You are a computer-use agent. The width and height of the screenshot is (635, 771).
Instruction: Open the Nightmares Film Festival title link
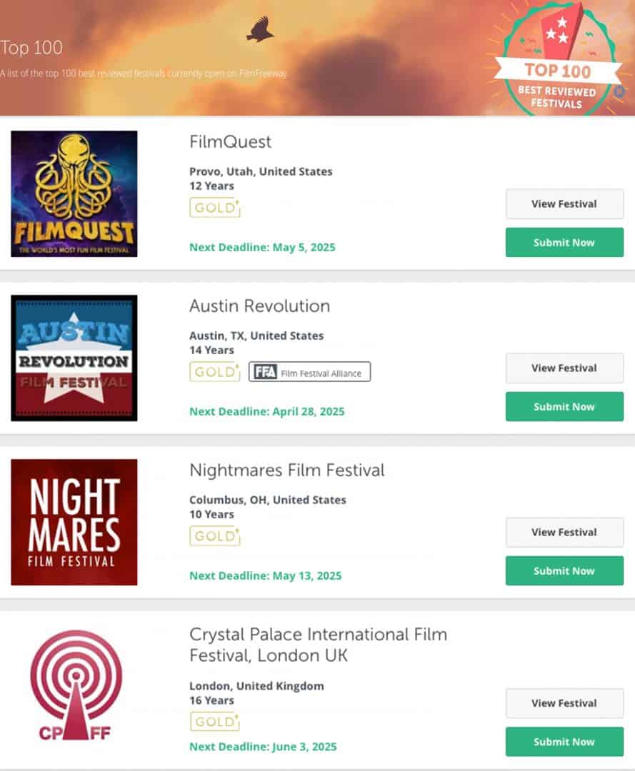coord(286,470)
